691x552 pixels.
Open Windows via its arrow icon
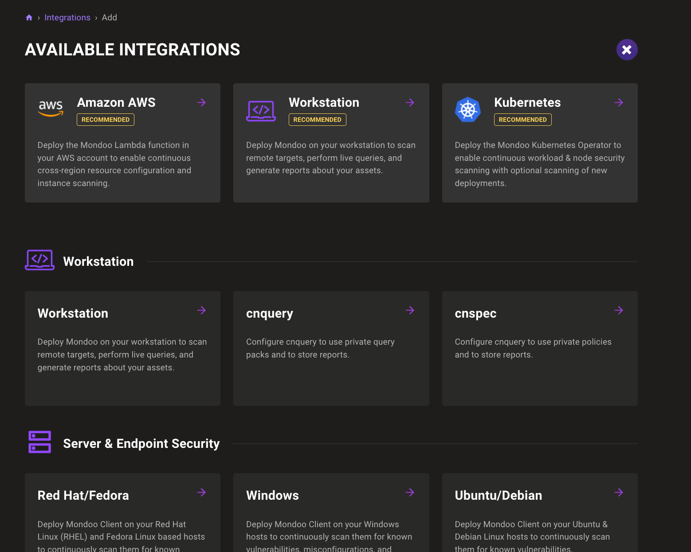pyautogui.click(x=410, y=492)
